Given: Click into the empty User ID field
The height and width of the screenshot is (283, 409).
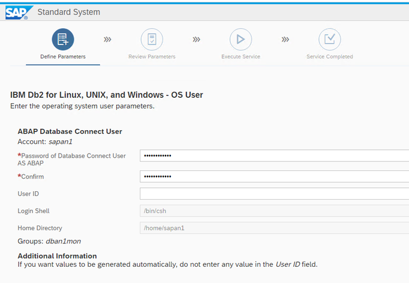Looking at the screenshot, I should pyautogui.click(x=275, y=194).
